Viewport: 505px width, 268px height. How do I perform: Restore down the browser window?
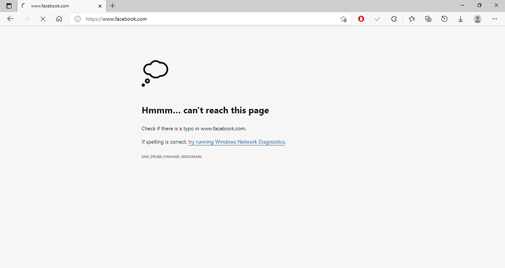coord(479,6)
